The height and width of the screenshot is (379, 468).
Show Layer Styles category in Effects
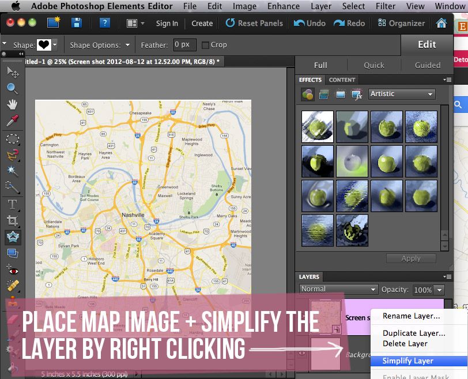tap(324, 95)
